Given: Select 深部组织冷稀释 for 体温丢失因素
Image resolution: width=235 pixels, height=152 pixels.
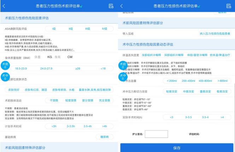Looking at the screenshot, I should point(174,55).
